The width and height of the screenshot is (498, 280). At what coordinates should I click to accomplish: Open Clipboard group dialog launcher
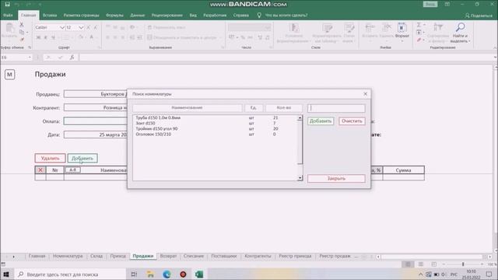point(30,47)
